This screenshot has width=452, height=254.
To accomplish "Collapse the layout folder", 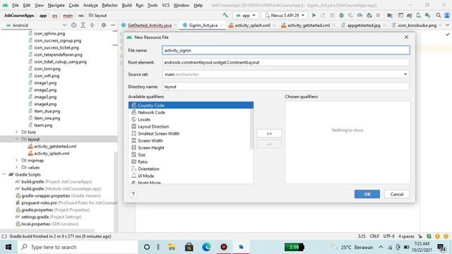I will [17, 139].
